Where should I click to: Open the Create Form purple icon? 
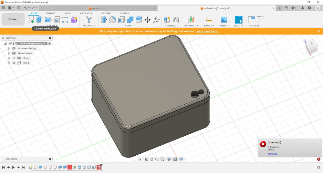[74, 20]
